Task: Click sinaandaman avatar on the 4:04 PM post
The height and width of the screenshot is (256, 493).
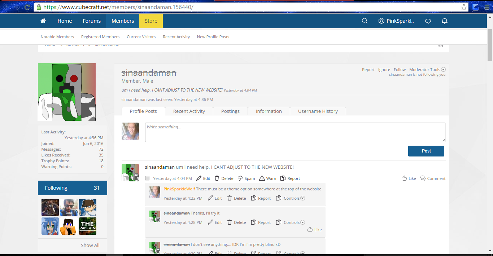Action: click(x=130, y=173)
